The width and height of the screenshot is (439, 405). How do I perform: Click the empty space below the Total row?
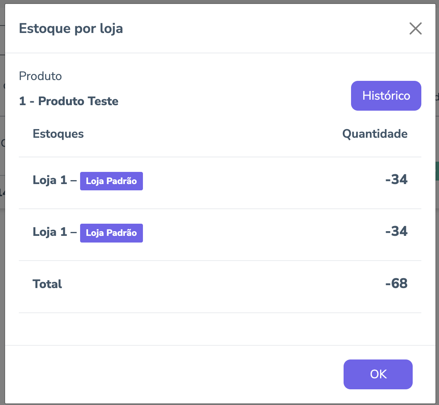pyautogui.click(x=220, y=329)
